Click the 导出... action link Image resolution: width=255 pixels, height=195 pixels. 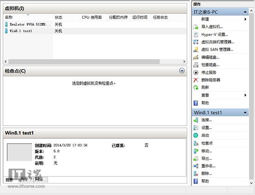tap(207, 158)
